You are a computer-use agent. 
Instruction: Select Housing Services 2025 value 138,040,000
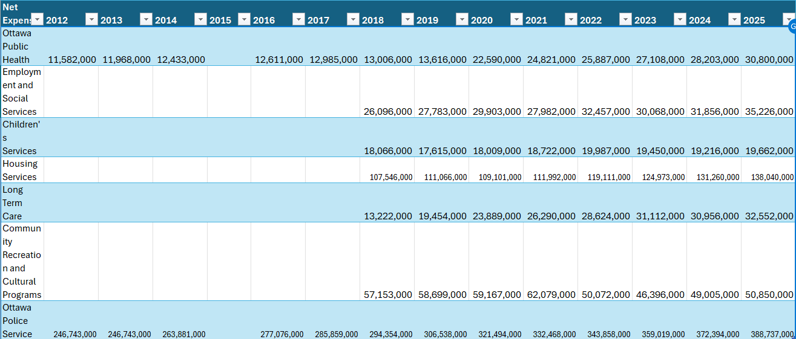(x=769, y=177)
